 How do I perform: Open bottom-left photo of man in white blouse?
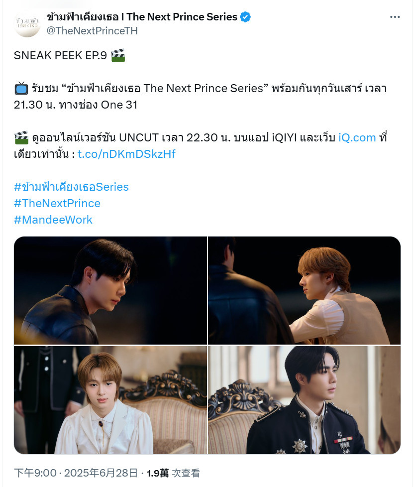[110, 400]
